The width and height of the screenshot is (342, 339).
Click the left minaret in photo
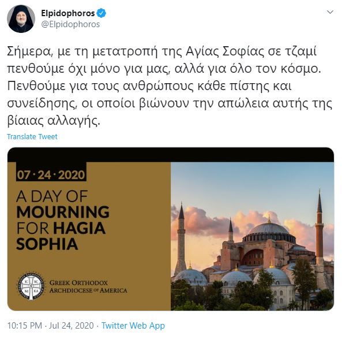pyautogui.click(x=181, y=238)
